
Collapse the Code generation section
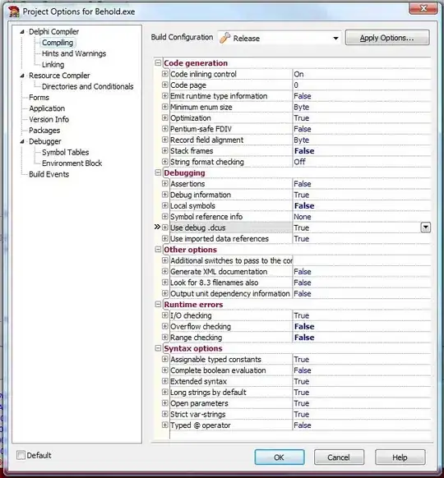158,62
